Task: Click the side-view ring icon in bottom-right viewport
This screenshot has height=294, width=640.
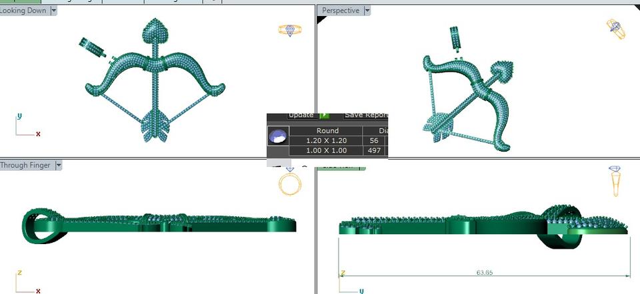Action: click(x=615, y=180)
